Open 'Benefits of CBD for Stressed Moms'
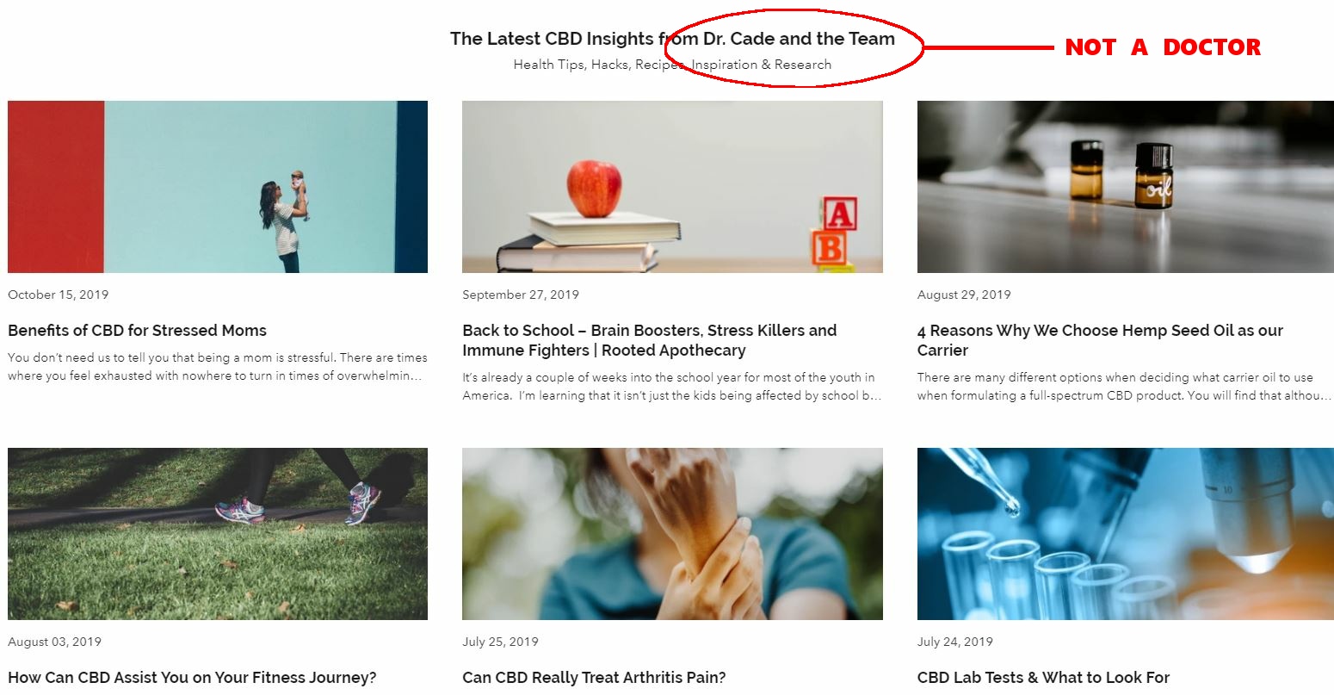Viewport: 1334px width, 695px height. tap(137, 331)
